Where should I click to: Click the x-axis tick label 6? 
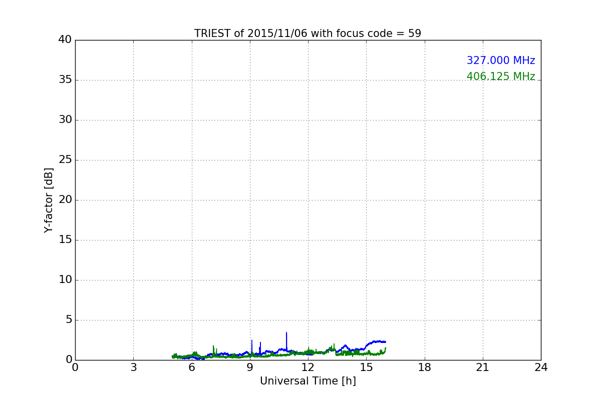pyautogui.click(x=191, y=367)
